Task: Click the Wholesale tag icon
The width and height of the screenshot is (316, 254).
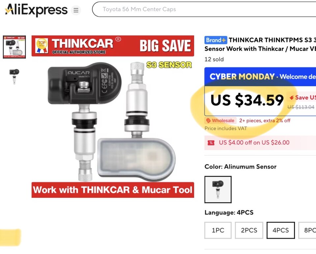Action: click(x=208, y=120)
